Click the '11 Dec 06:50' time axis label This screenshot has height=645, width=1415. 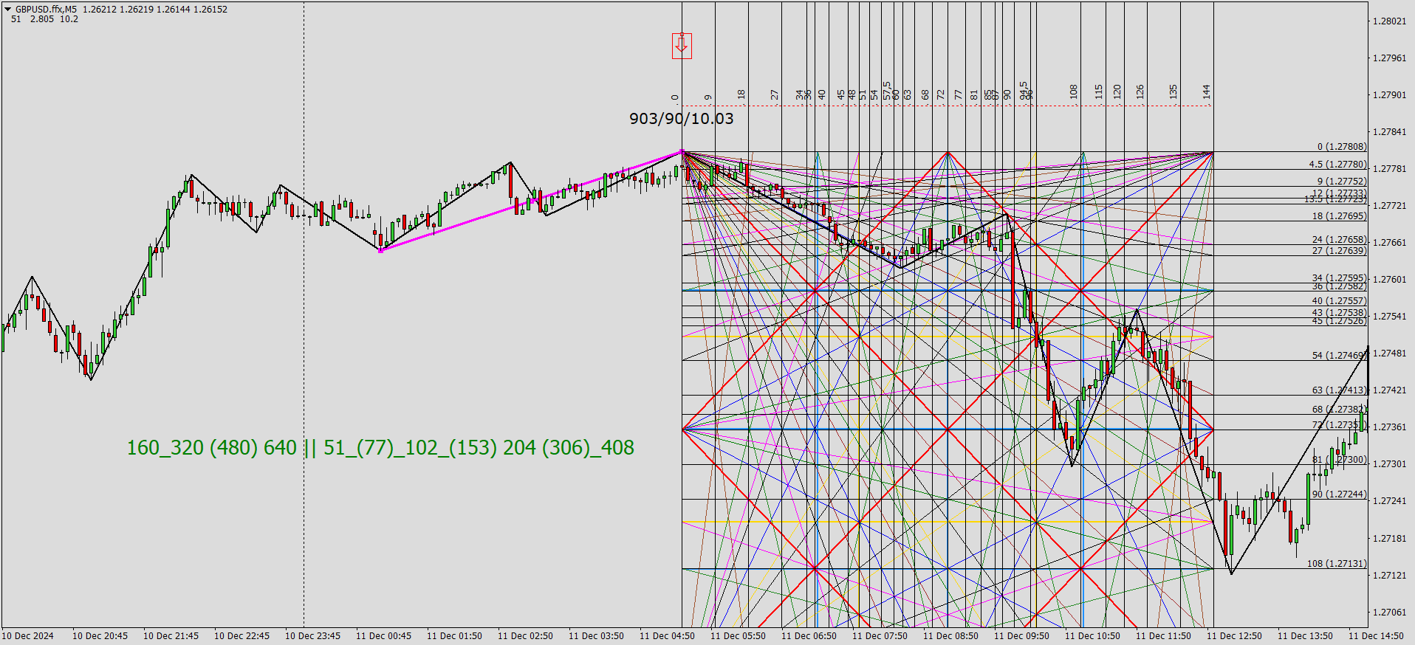click(809, 636)
